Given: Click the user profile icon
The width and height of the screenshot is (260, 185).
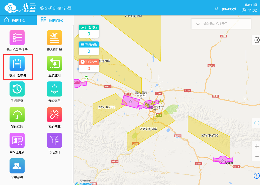Looking at the screenshot, I should click(217, 9).
